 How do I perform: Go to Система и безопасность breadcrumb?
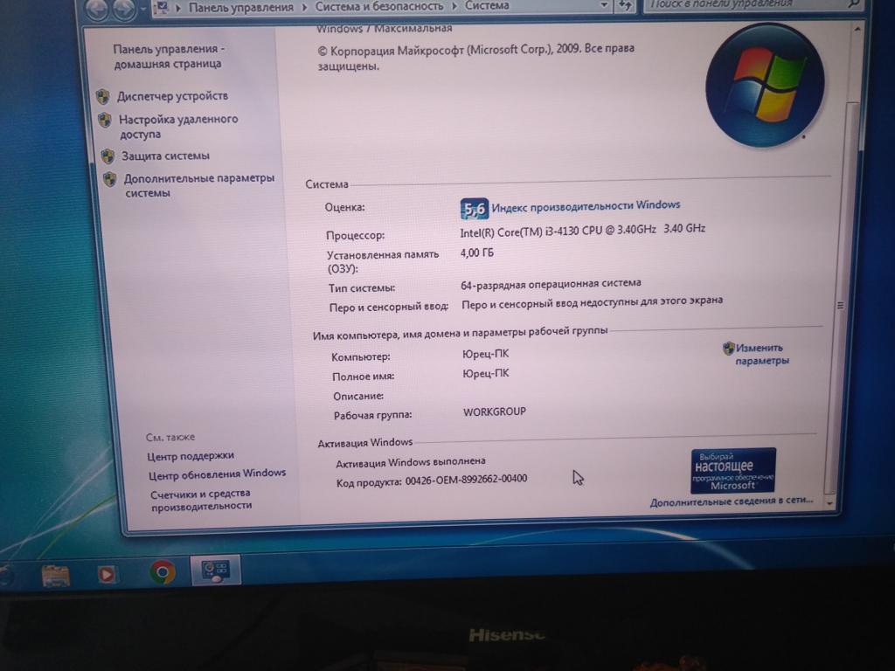(x=379, y=6)
